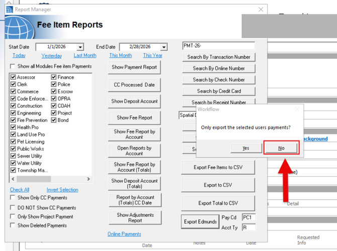Click the Export to CSV button
The height and width of the screenshot is (251, 337).
218,185
